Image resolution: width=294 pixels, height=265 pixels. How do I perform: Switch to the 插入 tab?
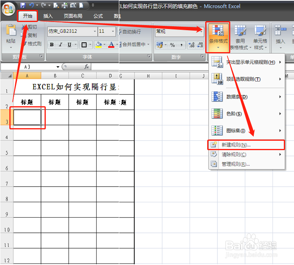[x=48, y=16]
